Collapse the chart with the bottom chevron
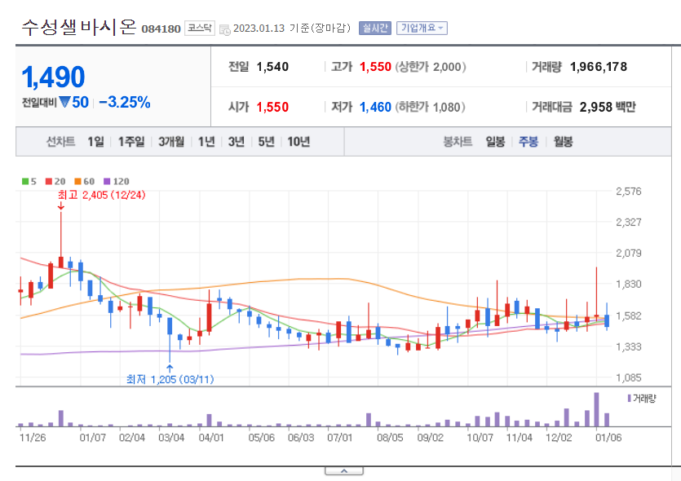Image resolution: width=681 pixels, height=481 pixels. (x=344, y=471)
